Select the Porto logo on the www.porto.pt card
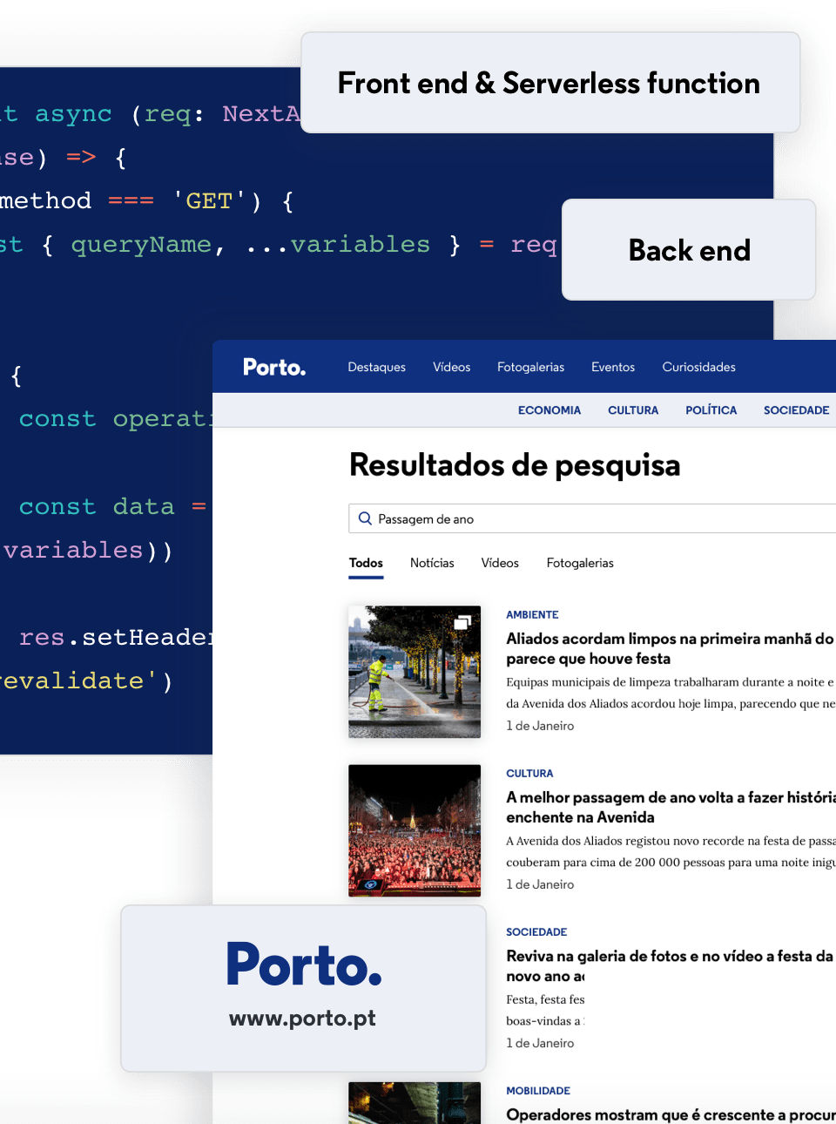 click(303, 963)
